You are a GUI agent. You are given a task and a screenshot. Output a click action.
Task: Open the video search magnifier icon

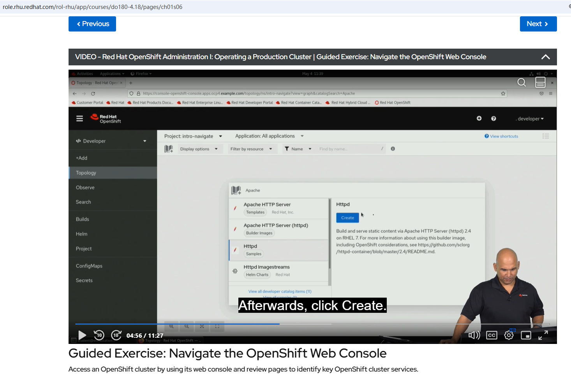tap(522, 82)
